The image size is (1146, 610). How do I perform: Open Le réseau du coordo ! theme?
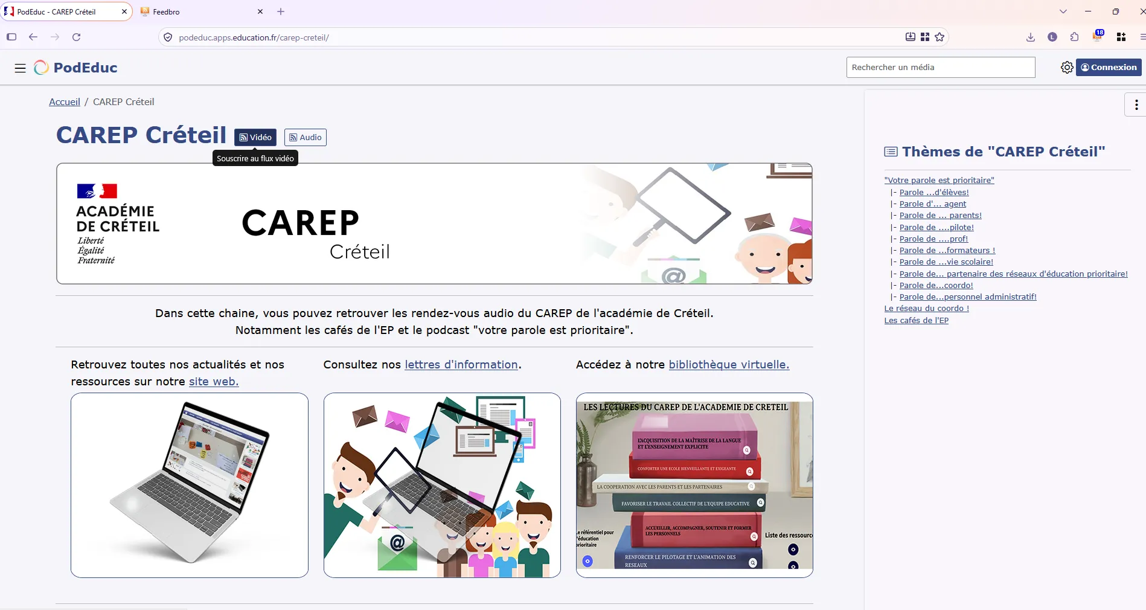926,309
